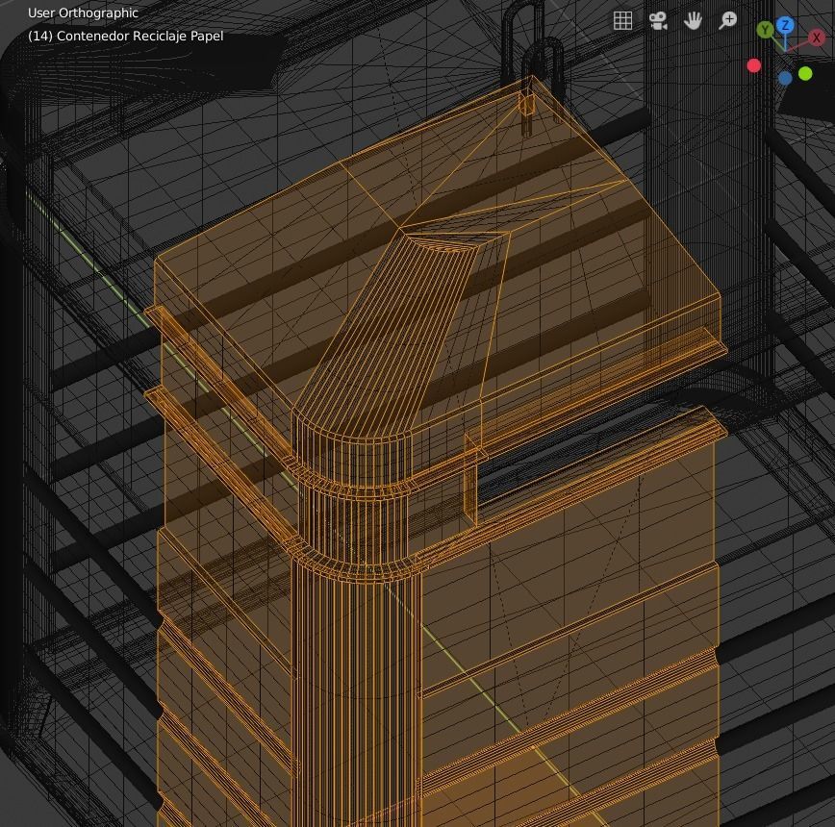Click the green negative-Y ball on the gizmo
Image resolution: width=835 pixels, height=827 pixels.
pos(804,72)
